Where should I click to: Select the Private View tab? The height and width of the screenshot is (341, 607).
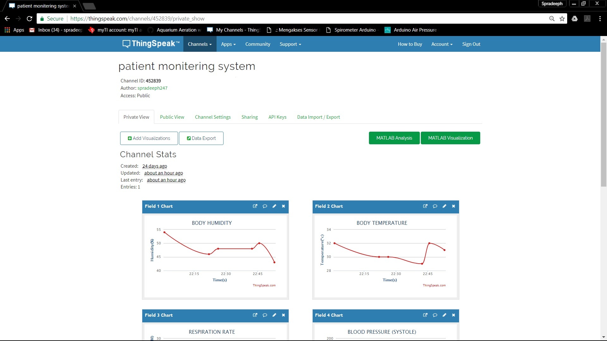pos(136,117)
